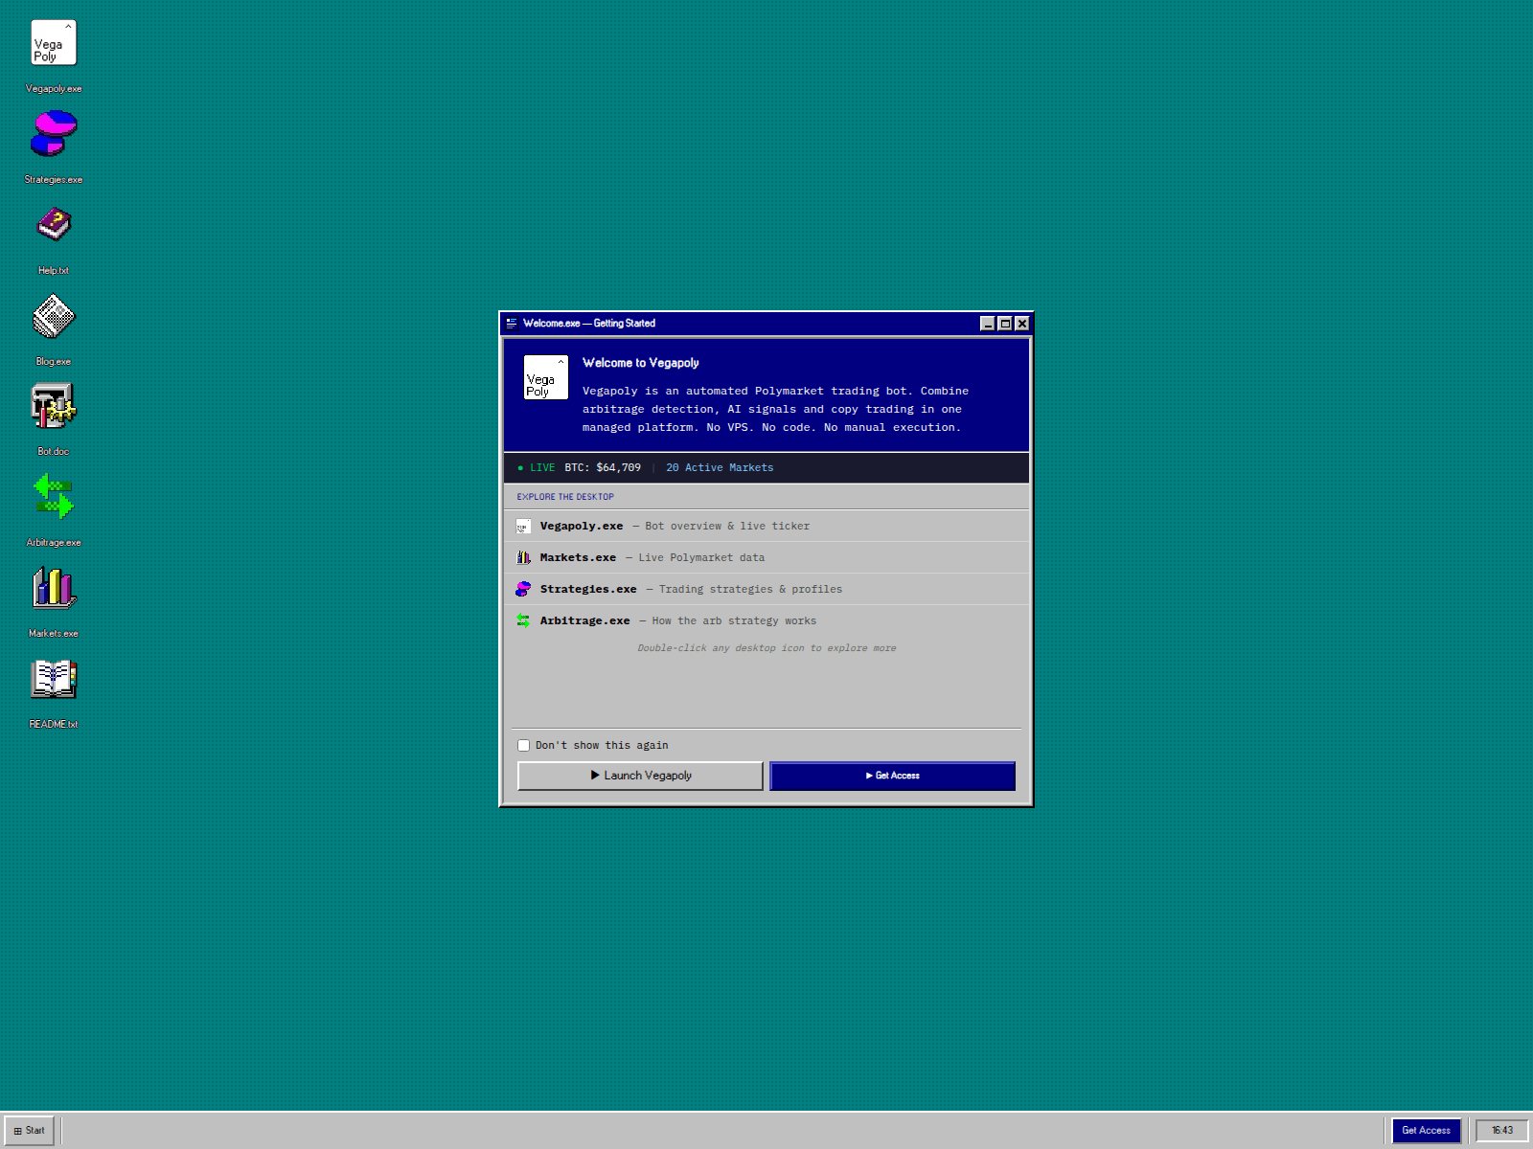Click the green LIVE indicator
The width and height of the screenshot is (1533, 1149).
click(x=537, y=468)
